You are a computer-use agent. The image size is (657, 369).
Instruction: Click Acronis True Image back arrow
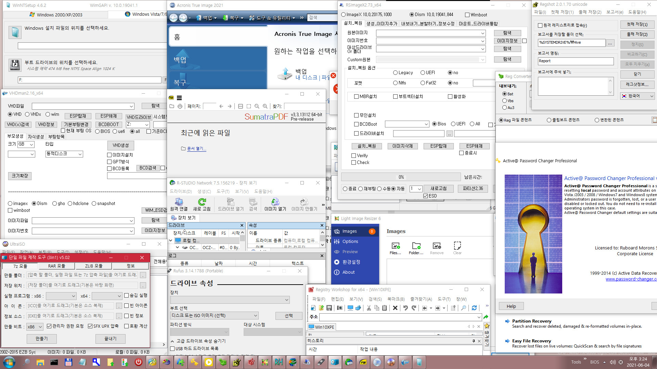pyautogui.click(x=173, y=18)
